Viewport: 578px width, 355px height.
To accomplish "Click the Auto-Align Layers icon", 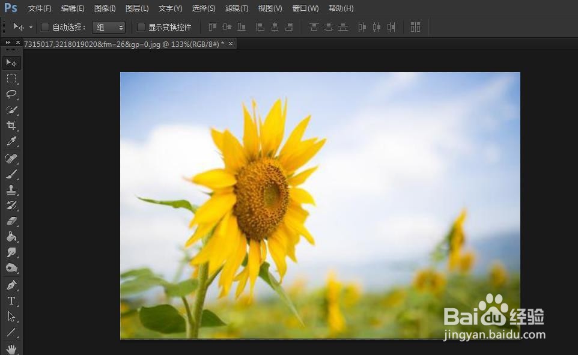I will (x=415, y=27).
